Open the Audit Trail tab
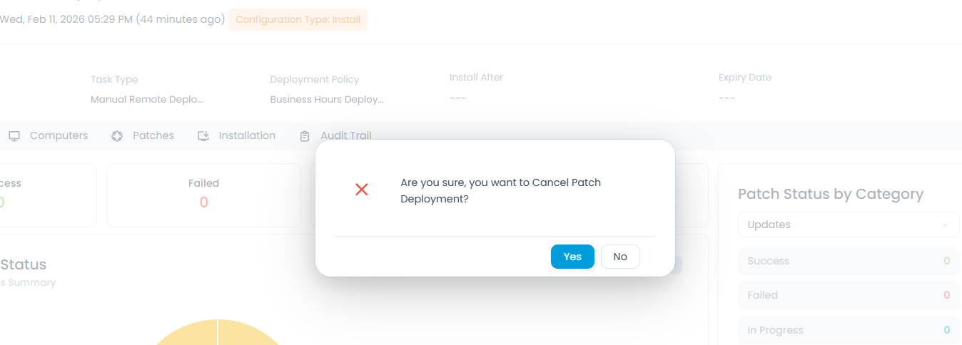 345,135
